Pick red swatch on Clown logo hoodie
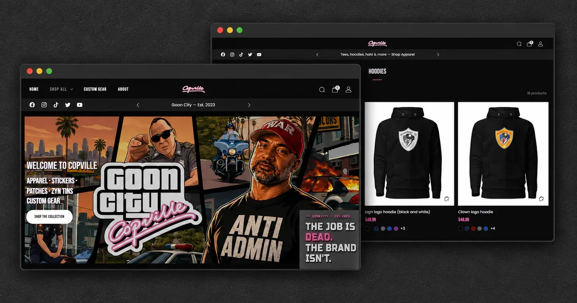Image resolution: width=577 pixels, height=303 pixels. (x=473, y=228)
